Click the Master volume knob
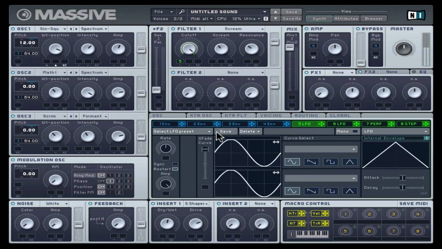The height and width of the screenshot is (249, 442). (x=403, y=49)
